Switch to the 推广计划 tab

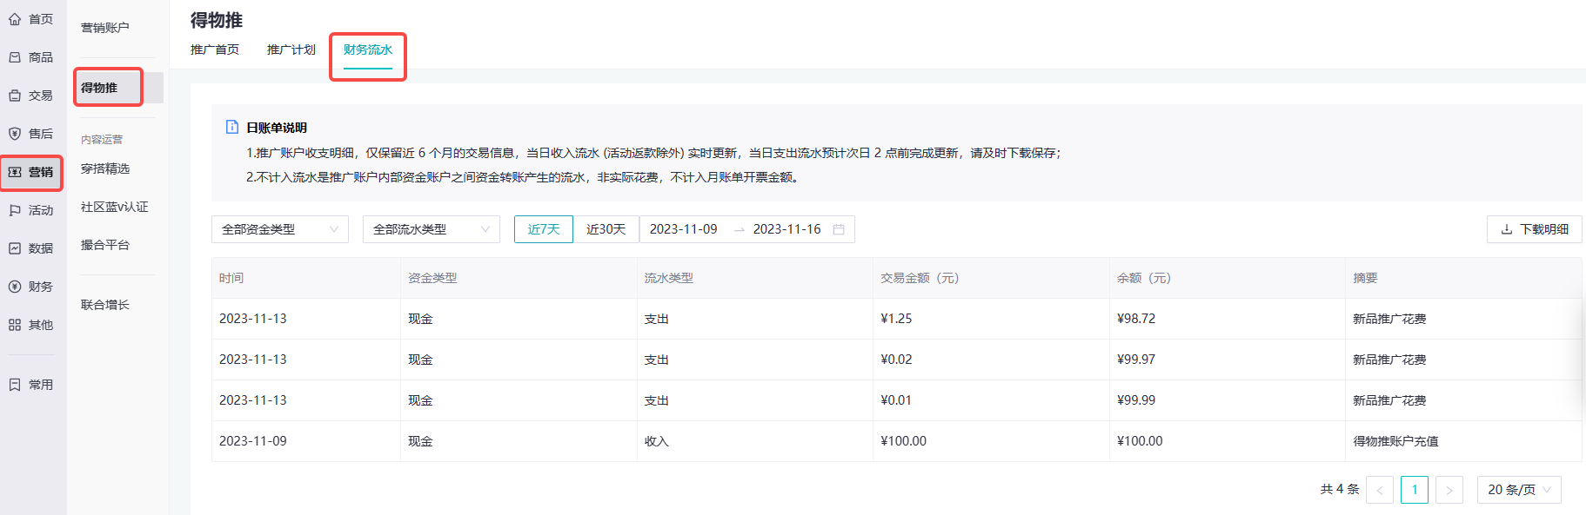click(291, 50)
